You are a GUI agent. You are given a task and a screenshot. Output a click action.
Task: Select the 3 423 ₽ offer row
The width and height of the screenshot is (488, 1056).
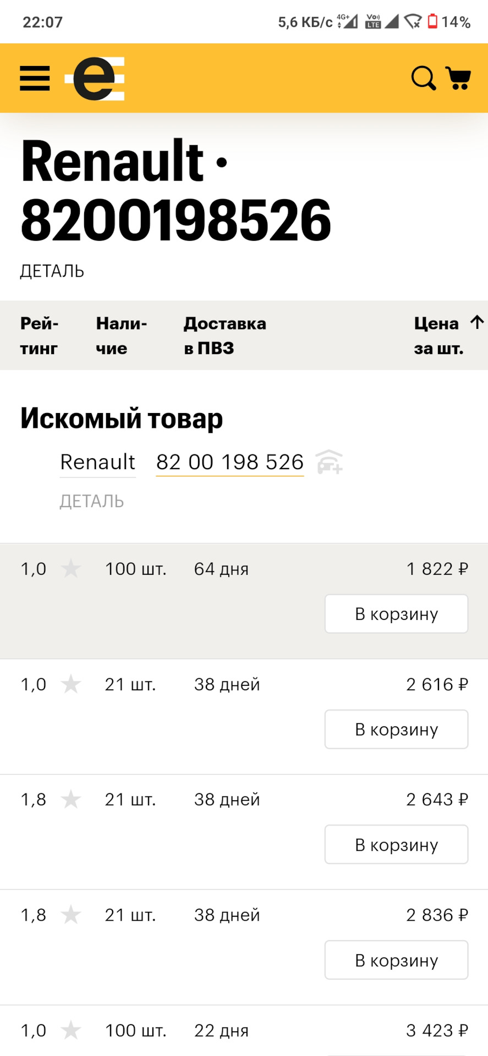[x=244, y=1031]
